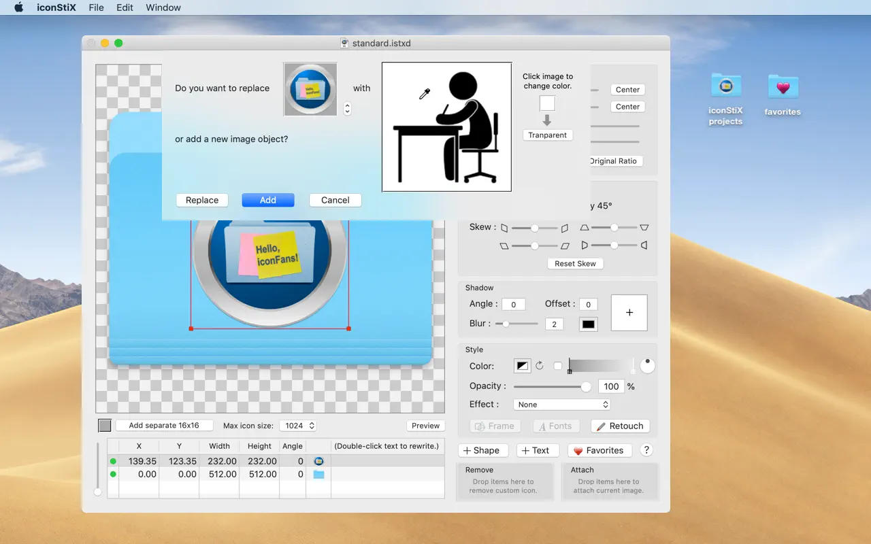The width and height of the screenshot is (871, 544).
Task: Click the vertical perspective skew slider in top row
Action: [614, 228]
